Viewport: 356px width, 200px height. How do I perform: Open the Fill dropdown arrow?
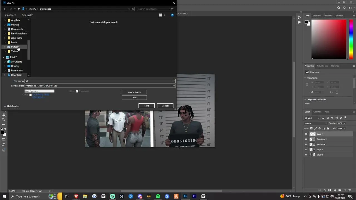(x=344, y=128)
